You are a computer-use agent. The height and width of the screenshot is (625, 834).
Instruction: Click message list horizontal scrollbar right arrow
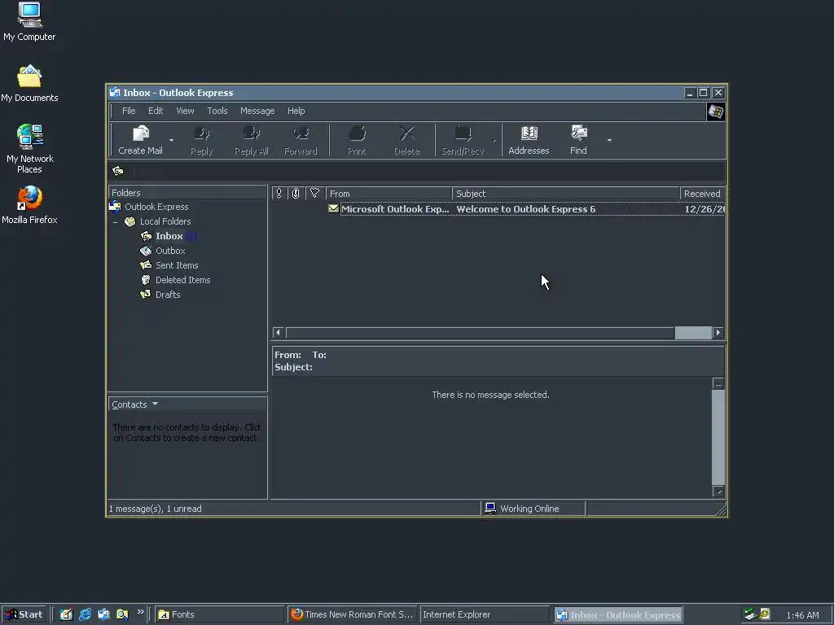(x=718, y=333)
